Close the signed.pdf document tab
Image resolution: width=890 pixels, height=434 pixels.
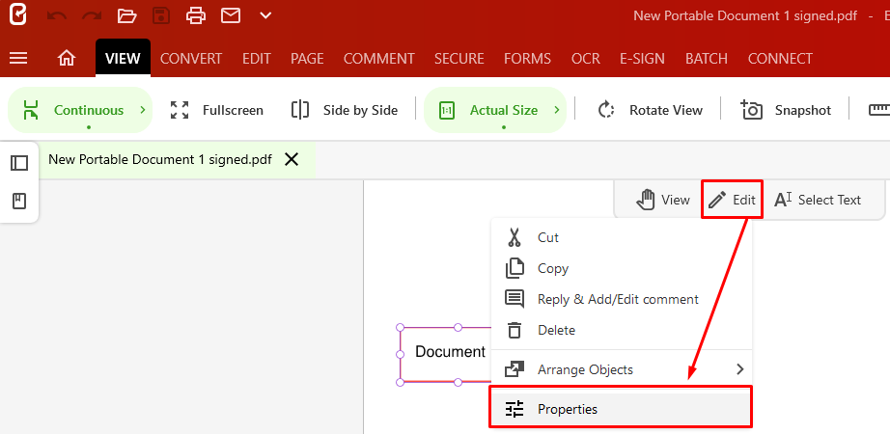click(292, 159)
